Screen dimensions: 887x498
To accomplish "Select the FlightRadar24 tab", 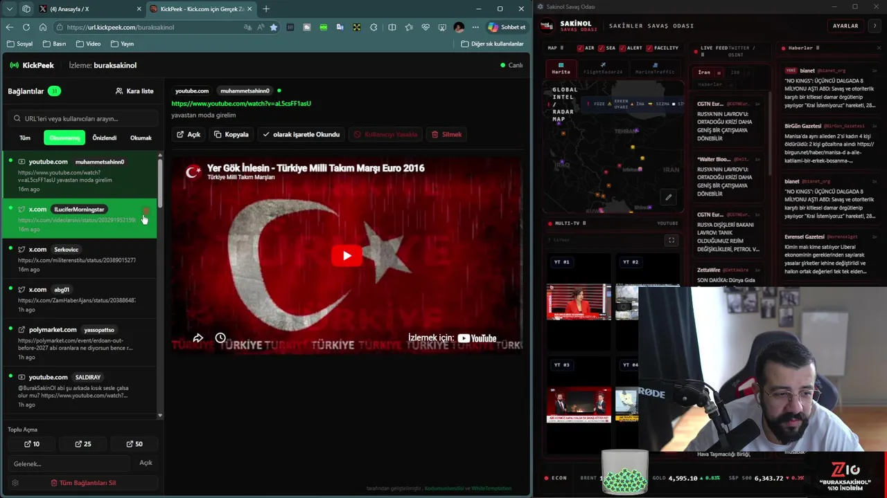I will point(602,69).
